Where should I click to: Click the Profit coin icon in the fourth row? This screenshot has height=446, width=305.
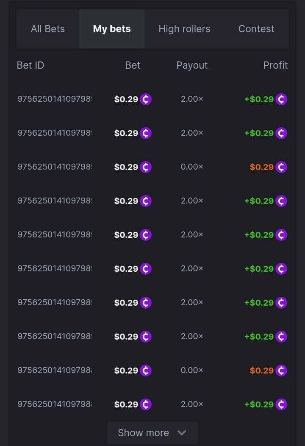pyautogui.click(x=281, y=201)
